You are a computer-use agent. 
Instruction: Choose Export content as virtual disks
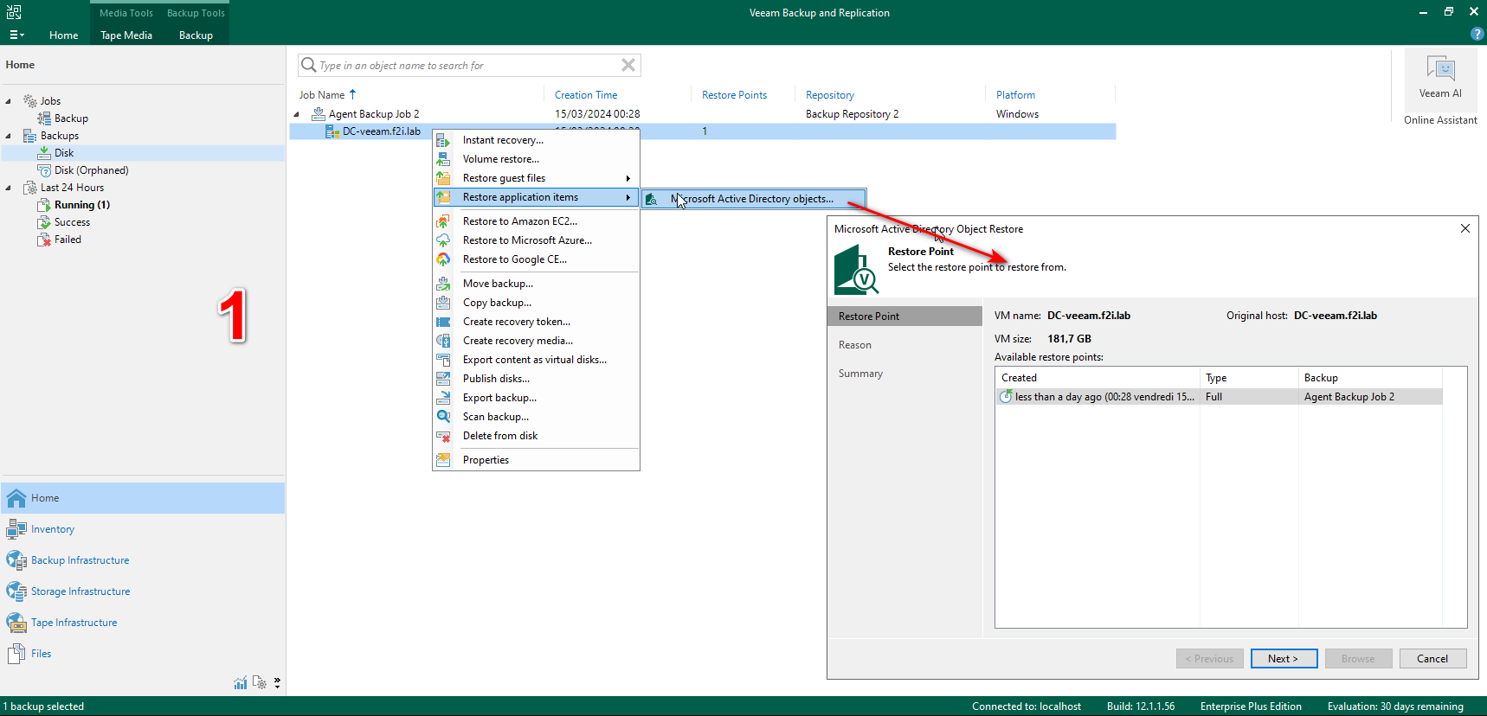(x=536, y=360)
